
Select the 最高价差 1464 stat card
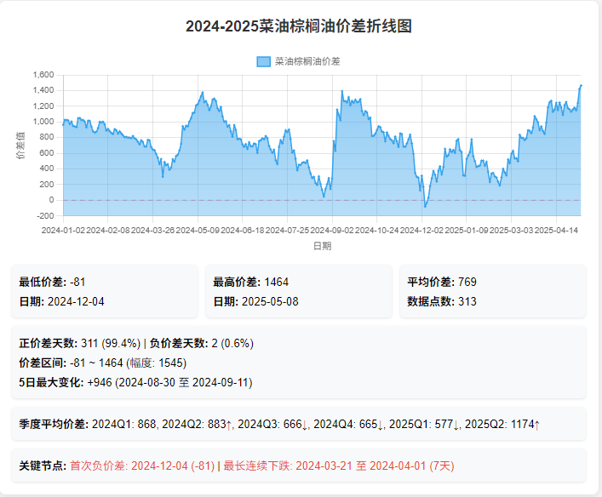pos(300,291)
